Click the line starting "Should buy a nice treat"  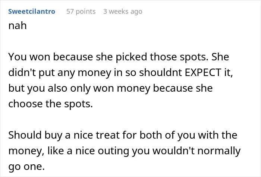pos(123,135)
